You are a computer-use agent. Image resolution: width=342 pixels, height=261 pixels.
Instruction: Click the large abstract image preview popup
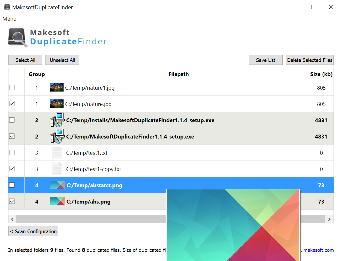click(233, 225)
